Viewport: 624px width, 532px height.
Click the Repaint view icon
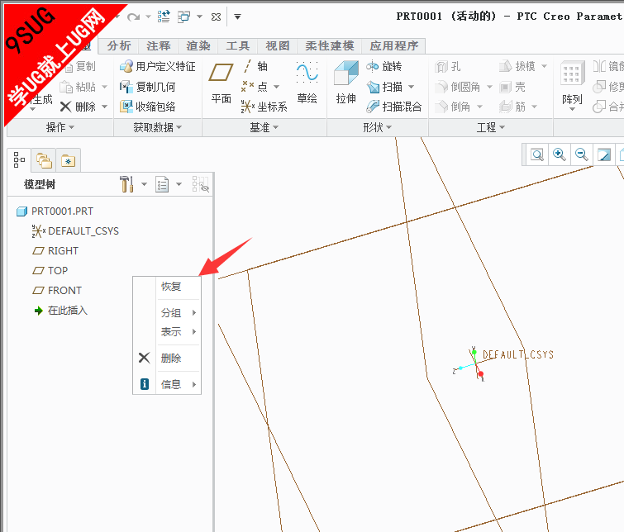click(x=603, y=154)
